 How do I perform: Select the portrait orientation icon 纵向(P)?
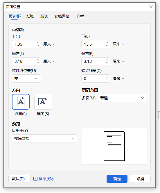point(21,102)
